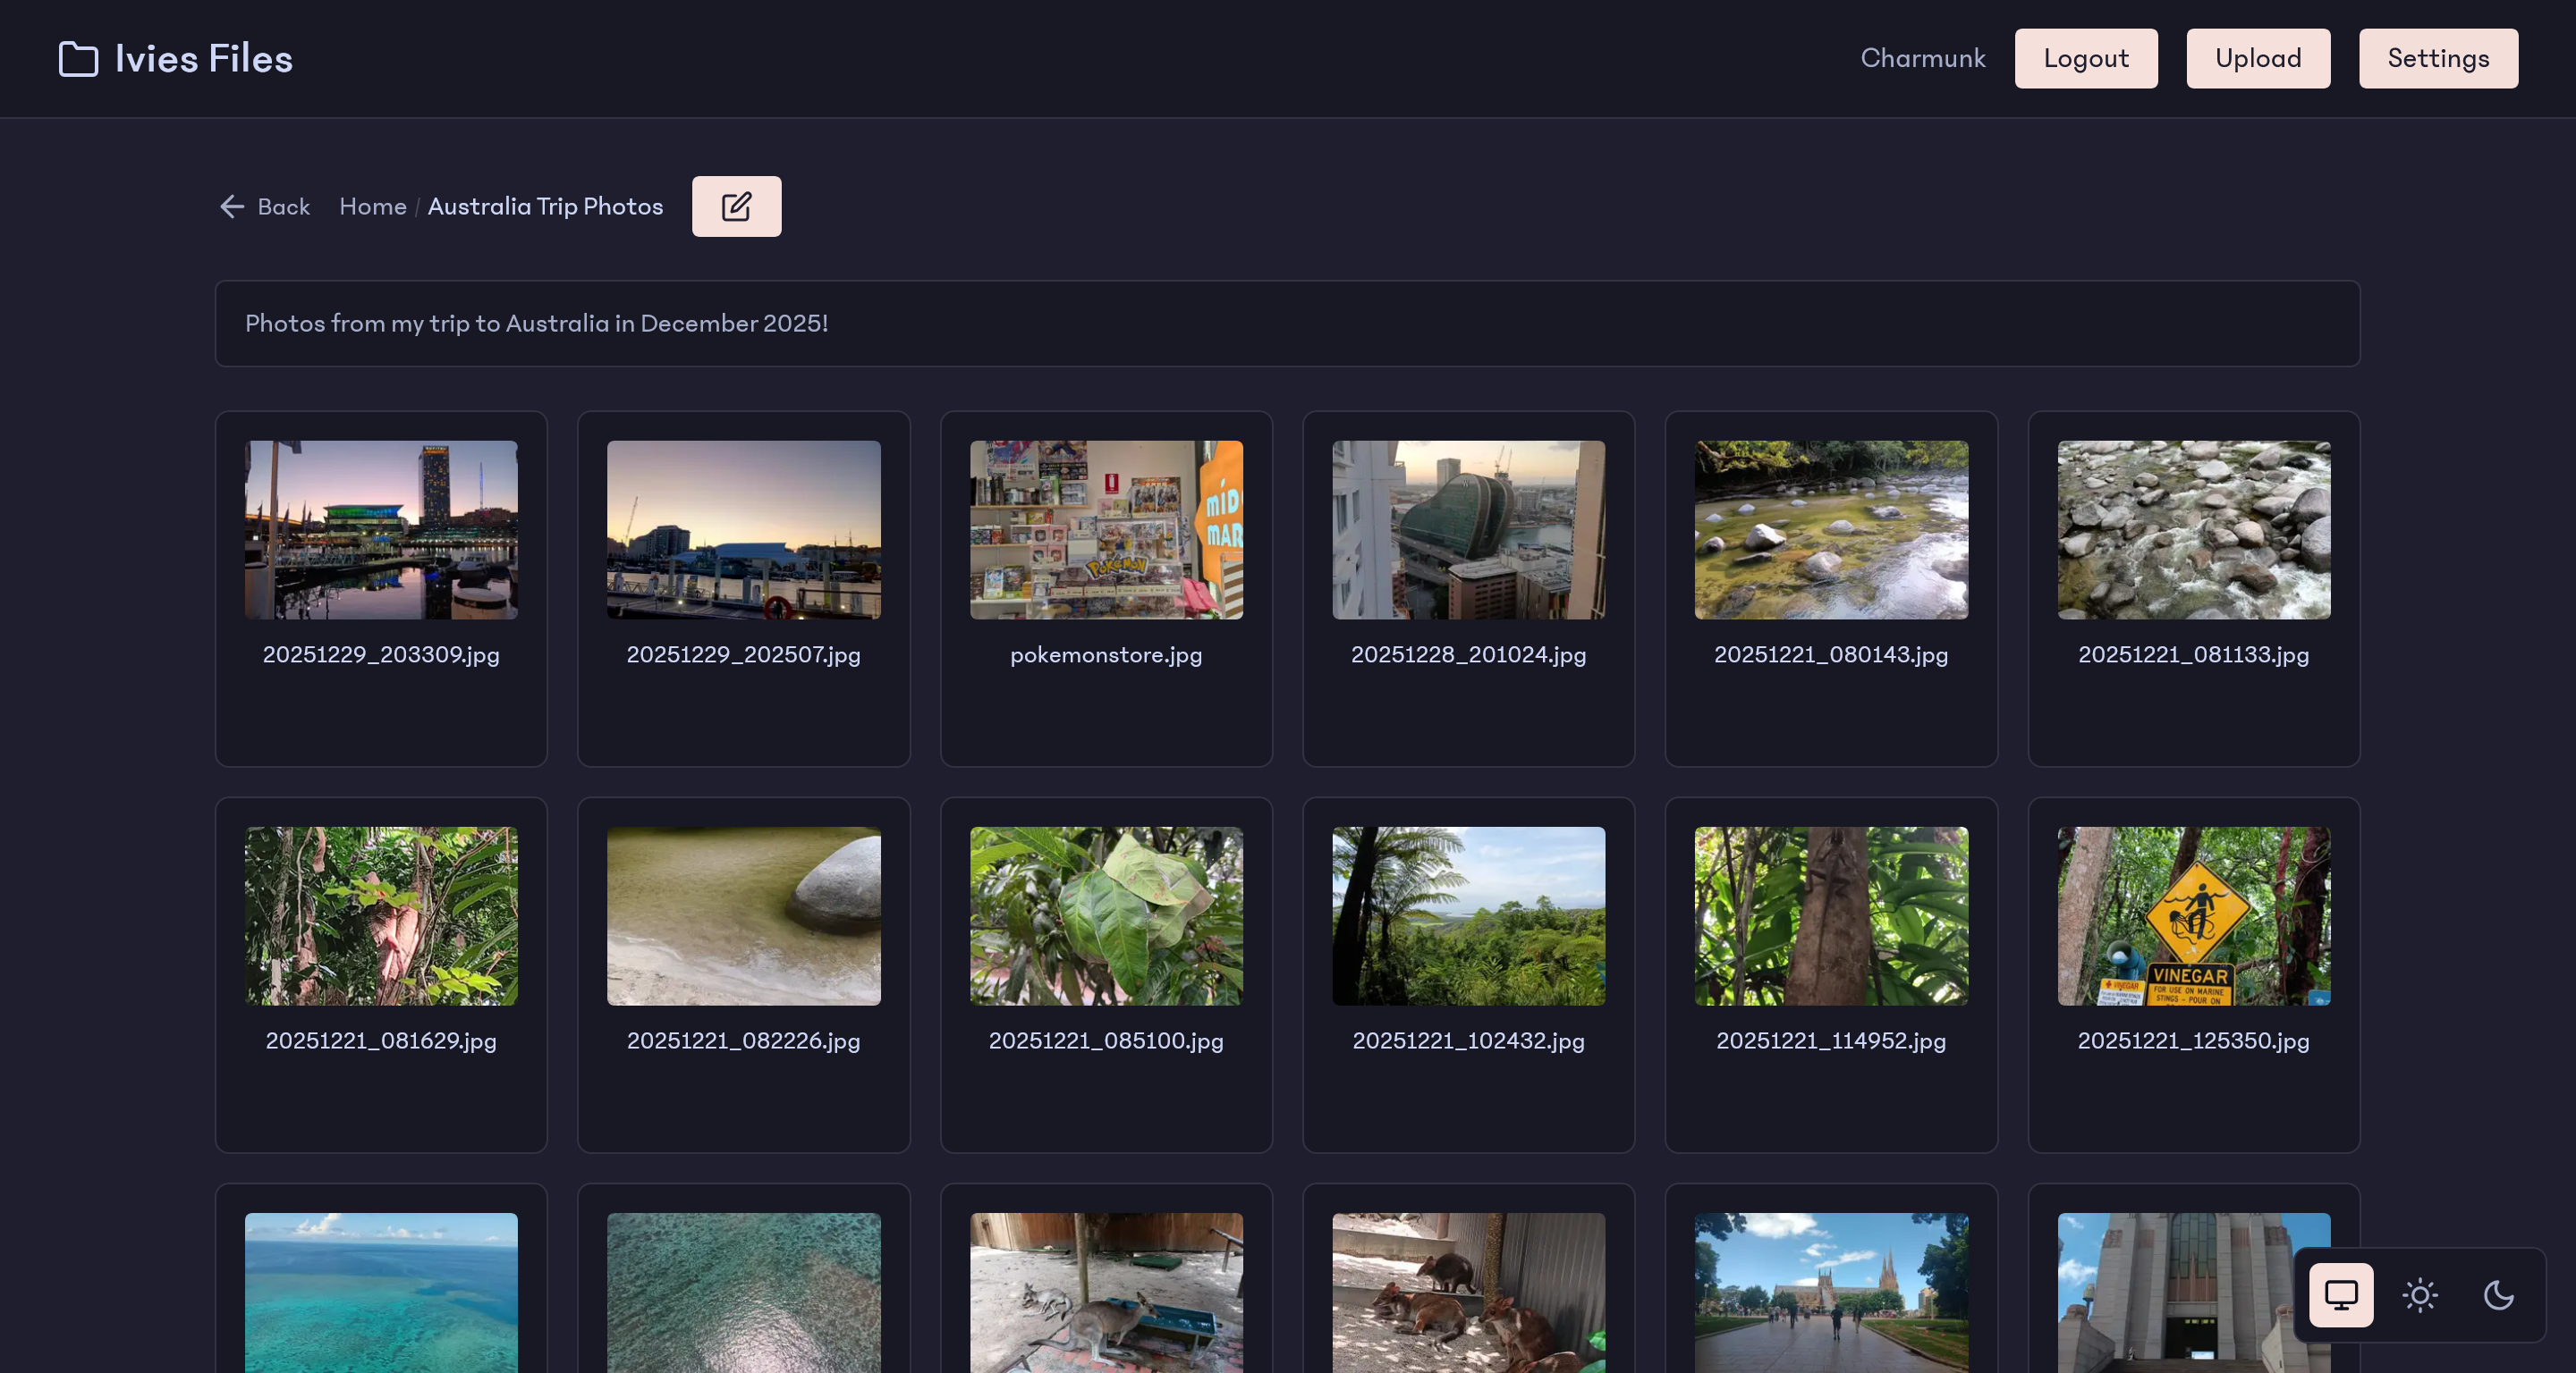Click the 20251228_201024.jpg filename
2576x1373 pixels.
[1468, 655]
